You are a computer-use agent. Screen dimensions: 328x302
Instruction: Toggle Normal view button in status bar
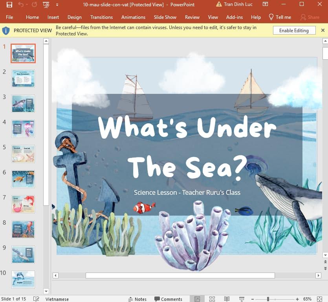197,299
